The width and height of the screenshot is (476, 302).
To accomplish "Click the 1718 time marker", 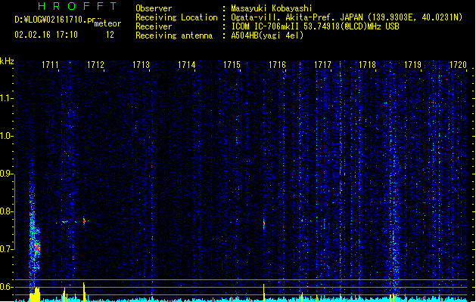I will (x=367, y=65).
